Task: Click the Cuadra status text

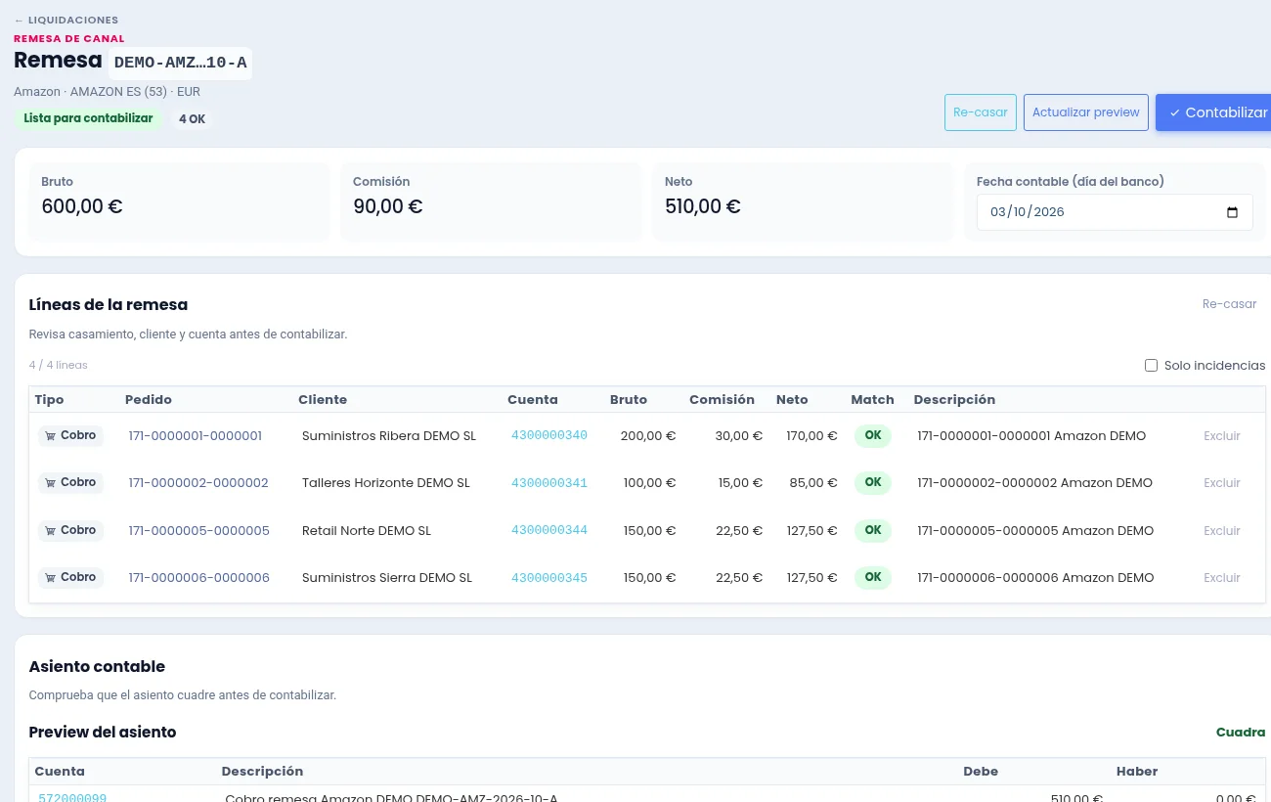Action: (1241, 732)
